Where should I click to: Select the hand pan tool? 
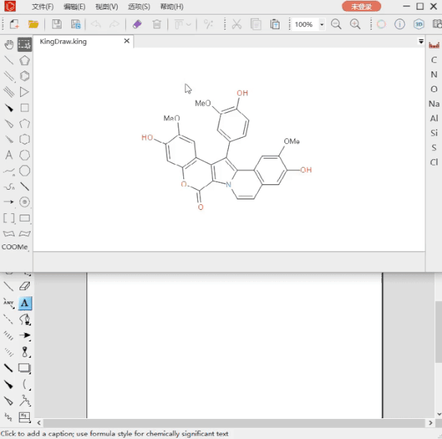pyautogui.click(x=9, y=44)
